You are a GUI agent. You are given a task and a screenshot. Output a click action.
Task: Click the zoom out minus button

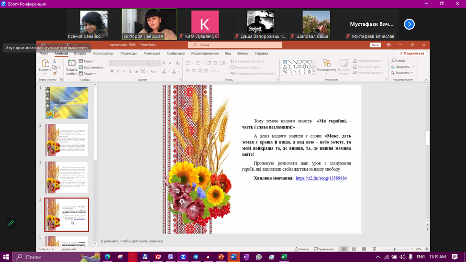(382, 249)
